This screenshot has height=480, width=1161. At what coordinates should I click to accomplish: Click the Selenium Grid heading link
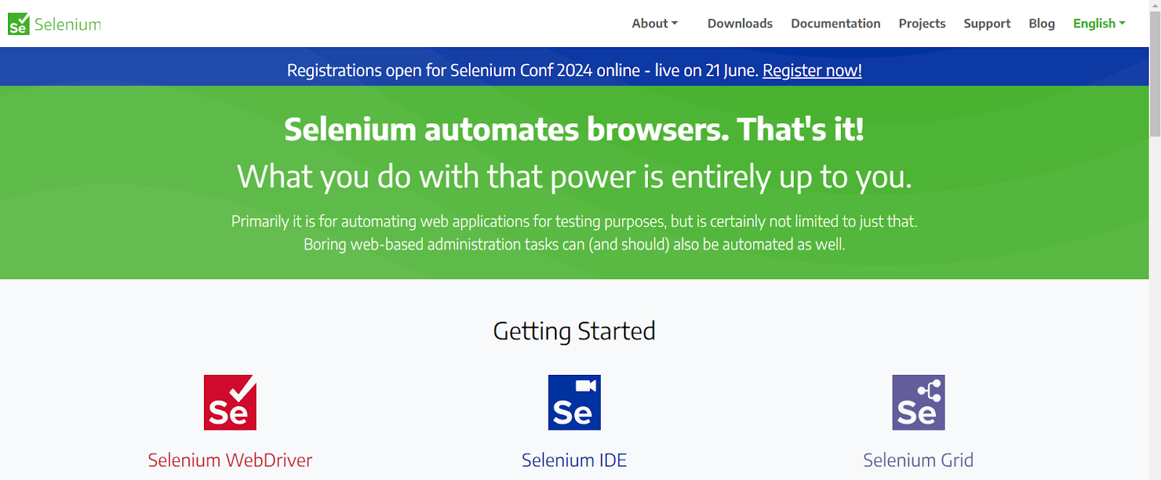(918, 460)
